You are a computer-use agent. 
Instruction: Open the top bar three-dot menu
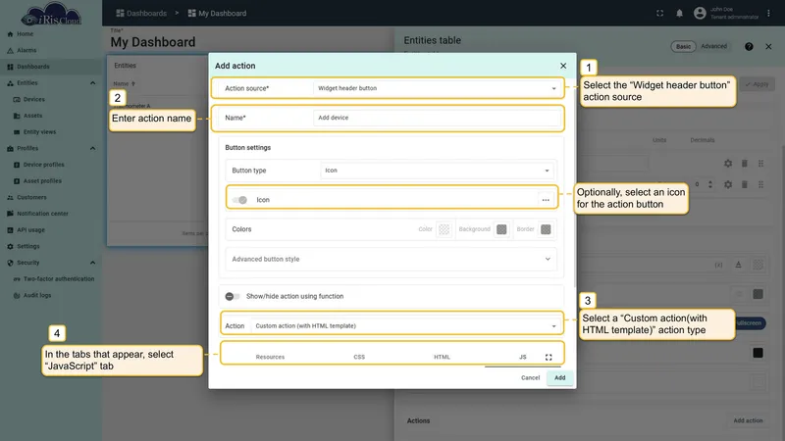click(x=768, y=14)
